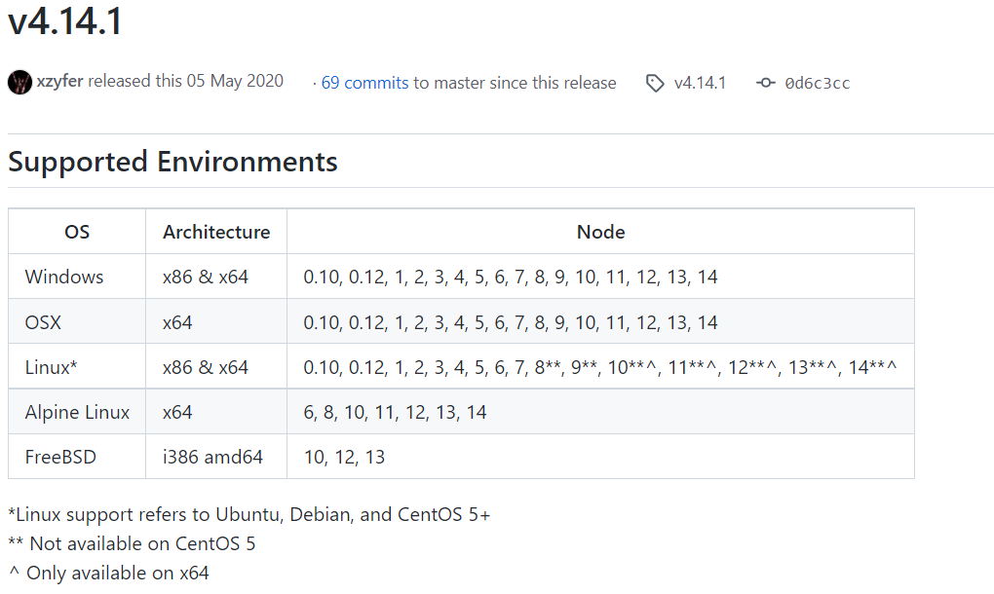Click the Node column header
Viewport: 994px width, 594px height.
click(x=600, y=232)
